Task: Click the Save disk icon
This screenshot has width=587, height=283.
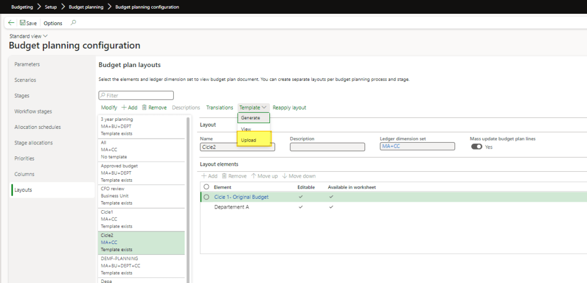Action: [22, 23]
